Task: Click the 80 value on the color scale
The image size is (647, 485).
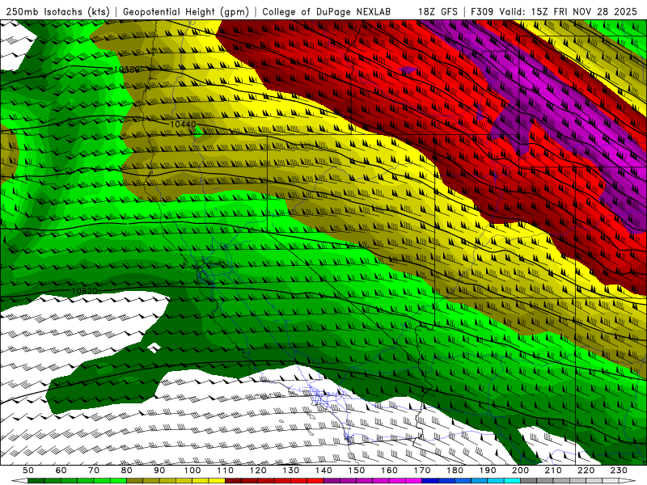Action: coord(127,470)
